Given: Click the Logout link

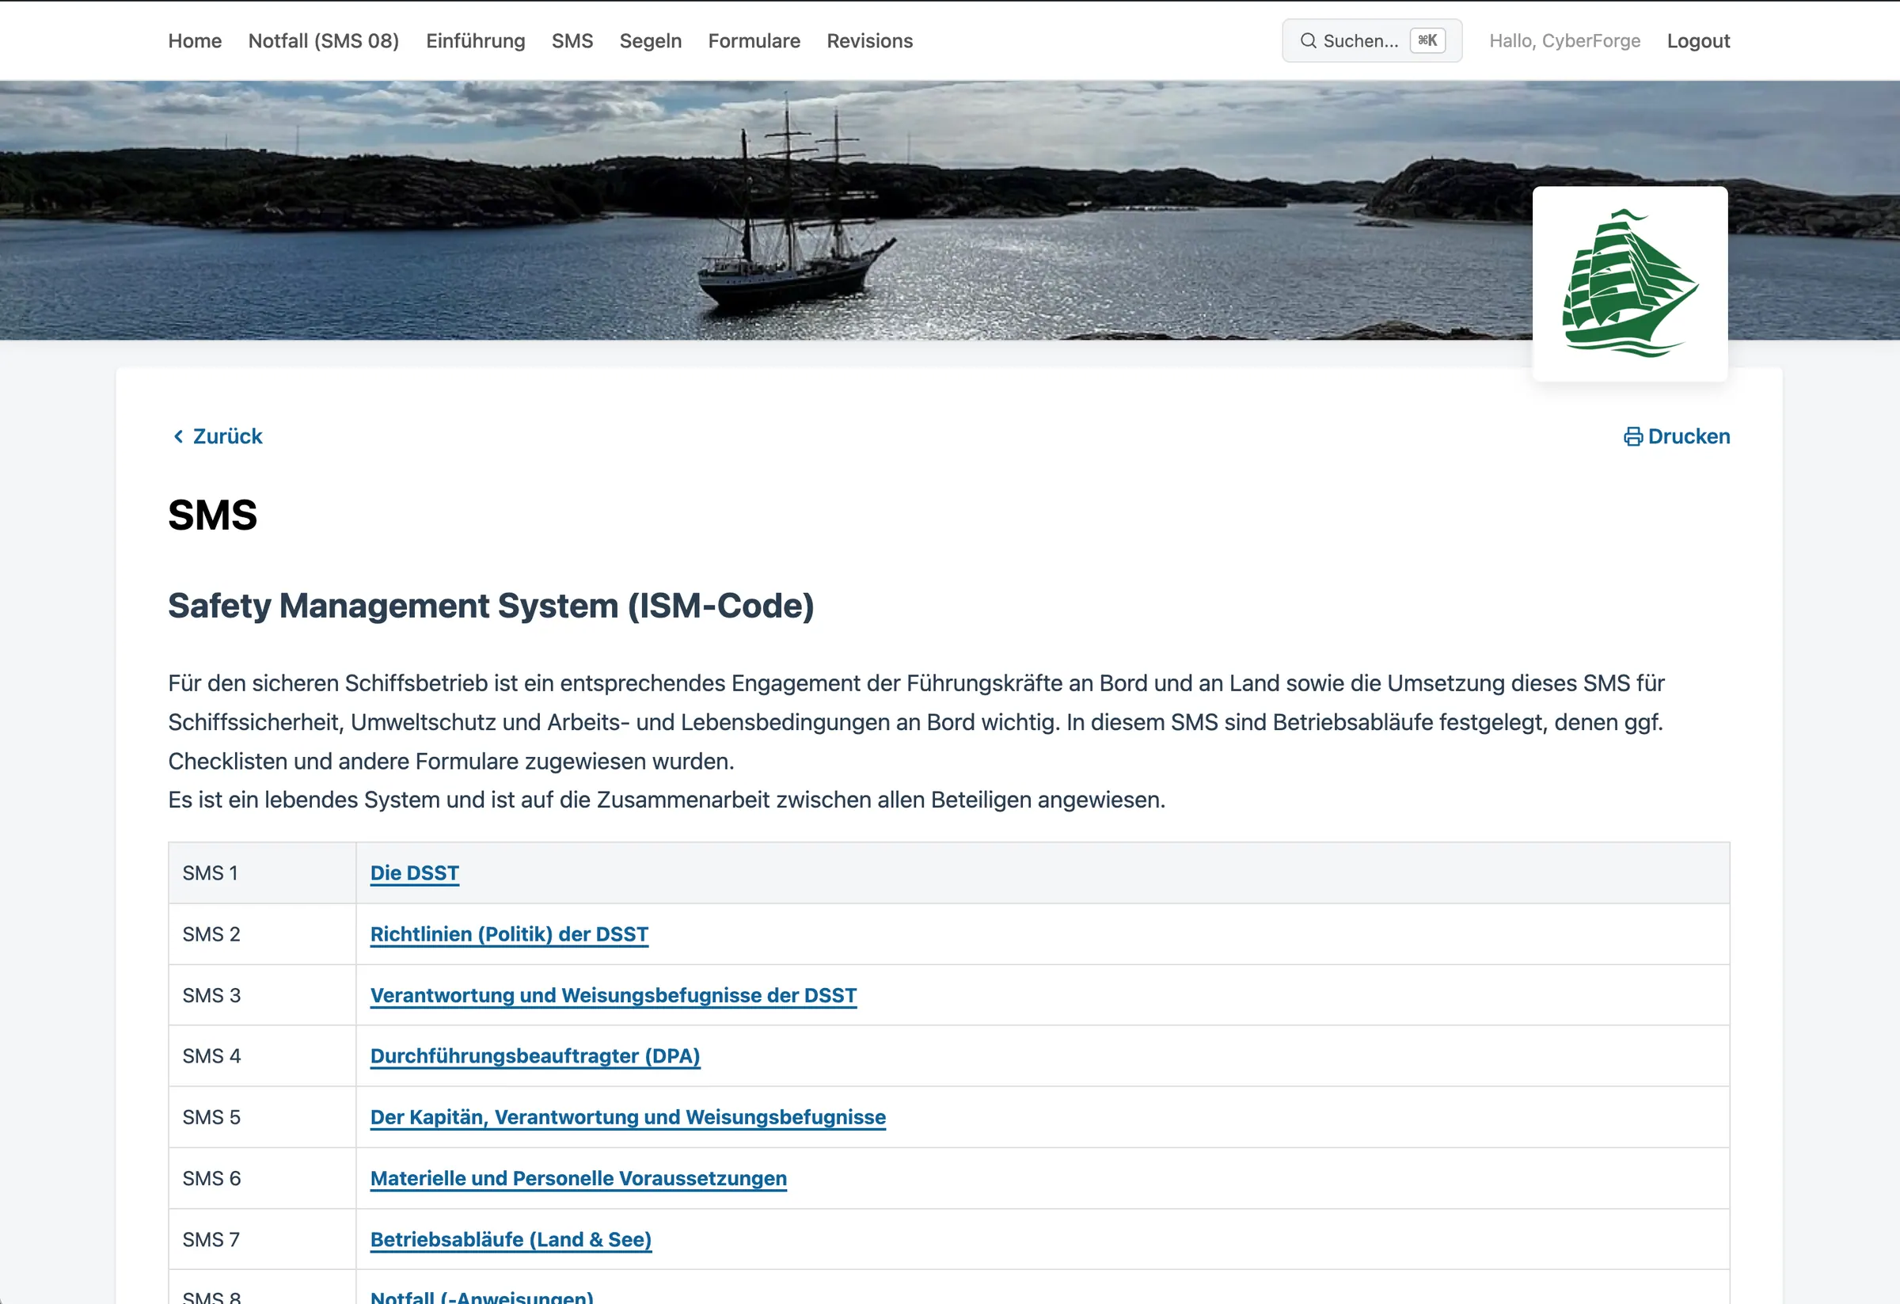Looking at the screenshot, I should [x=1698, y=41].
